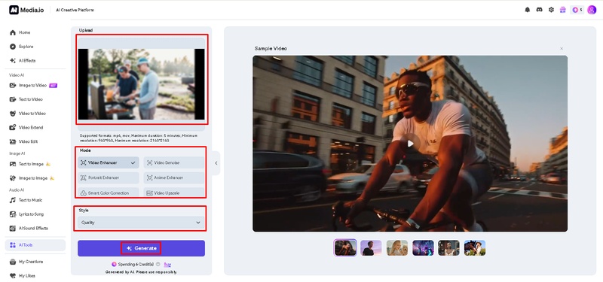Click the AI Tools grid icon
Screen dimensions: 603x282
pyautogui.click(x=13, y=245)
